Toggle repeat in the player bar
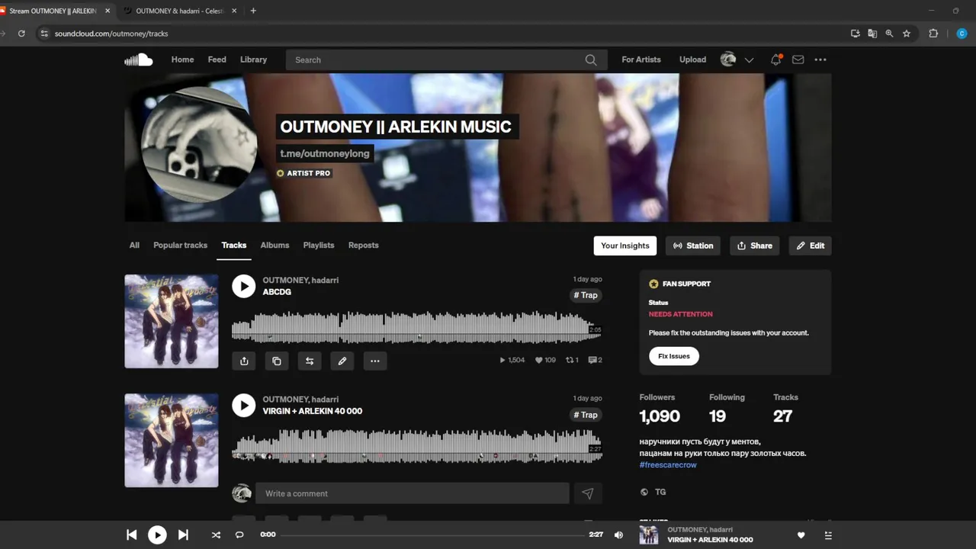This screenshot has width=976, height=549. (239, 535)
